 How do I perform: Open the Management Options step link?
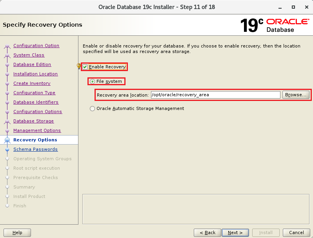[37, 130]
